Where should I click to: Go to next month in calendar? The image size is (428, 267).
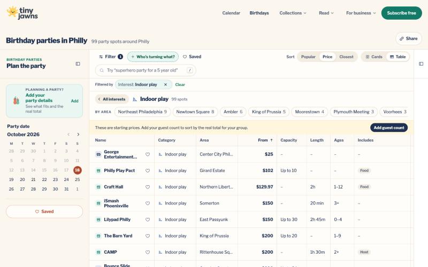[78, 135]
